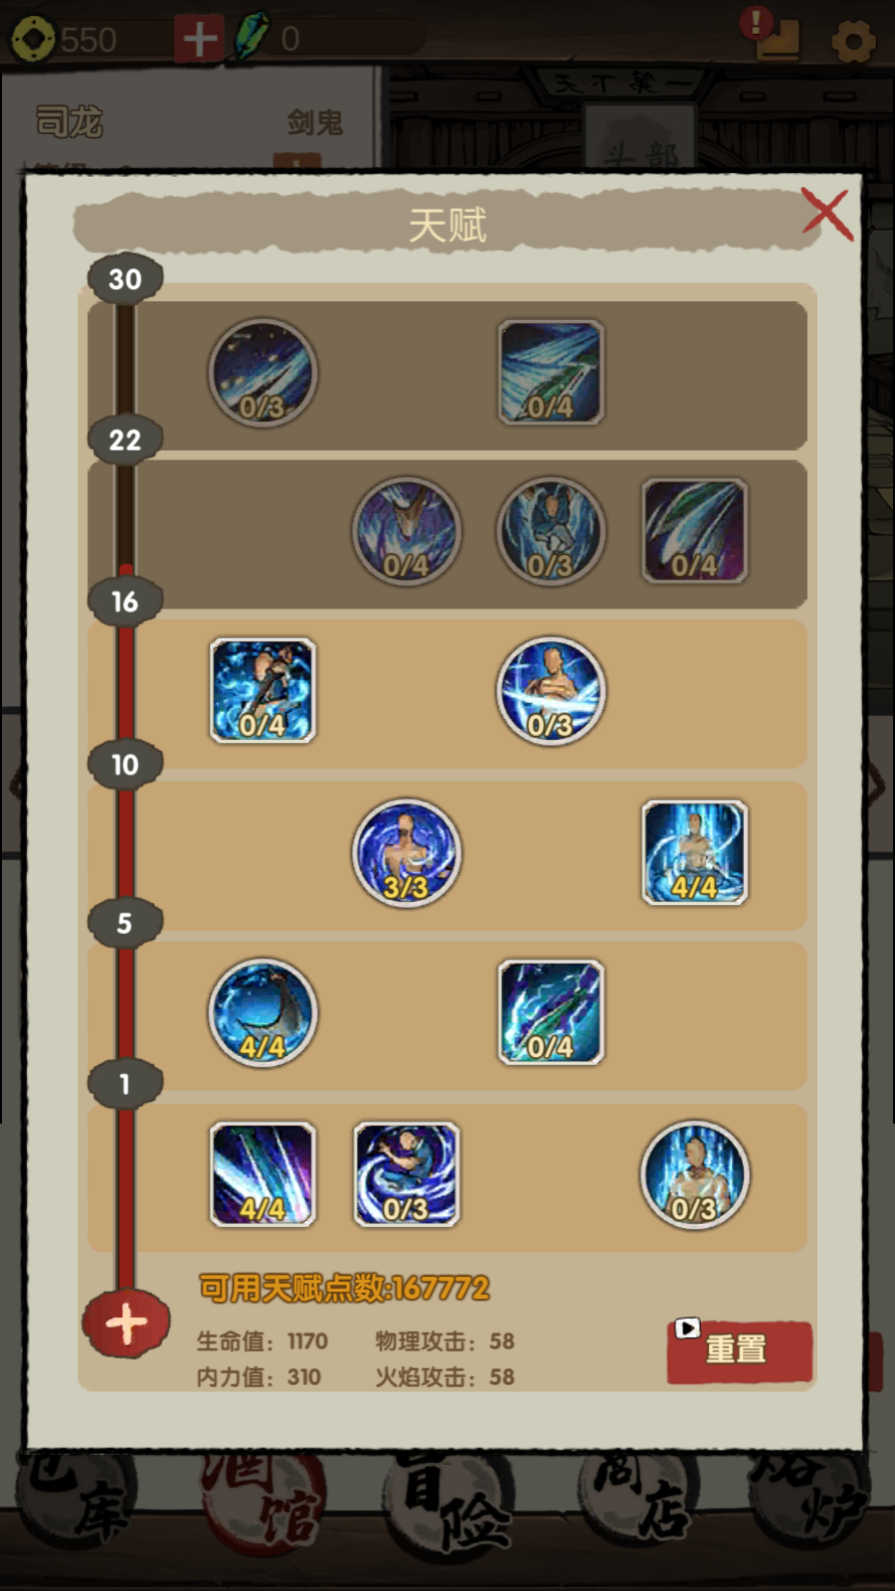Open the settings gear icon
Screen dimensions: 895x1591
853,41
